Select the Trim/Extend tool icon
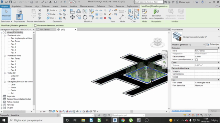Image resolution: width=220 pixels, height=123 pixels. point(91,17)
